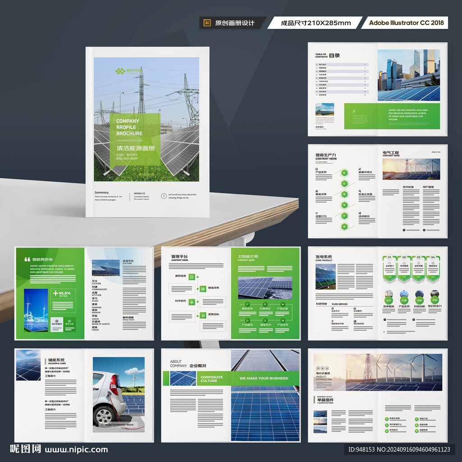Select wide wind turbine banner above 单晶组件

point(378,372)
